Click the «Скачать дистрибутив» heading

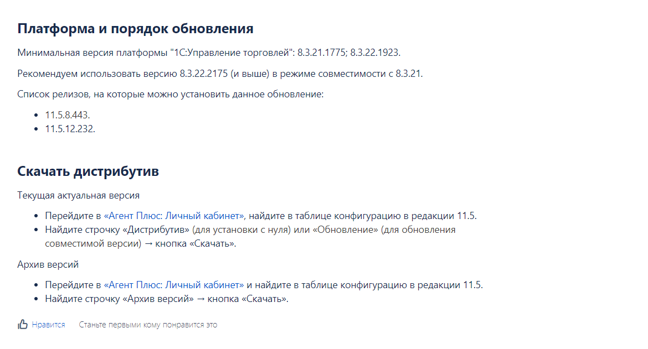coord(88,171)
